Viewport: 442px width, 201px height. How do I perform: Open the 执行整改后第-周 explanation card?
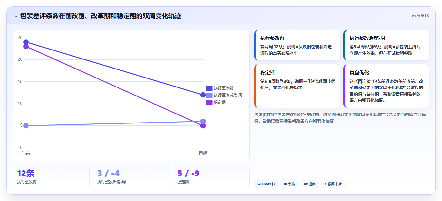point(386,45)
